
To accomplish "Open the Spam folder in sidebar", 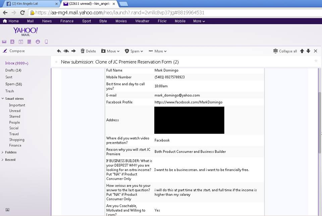I will point(13,84).
